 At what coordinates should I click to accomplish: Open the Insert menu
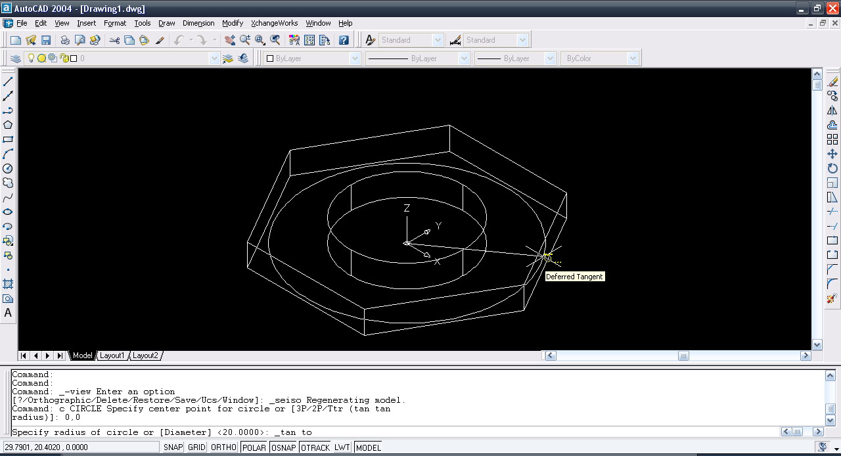click(87, 23)
